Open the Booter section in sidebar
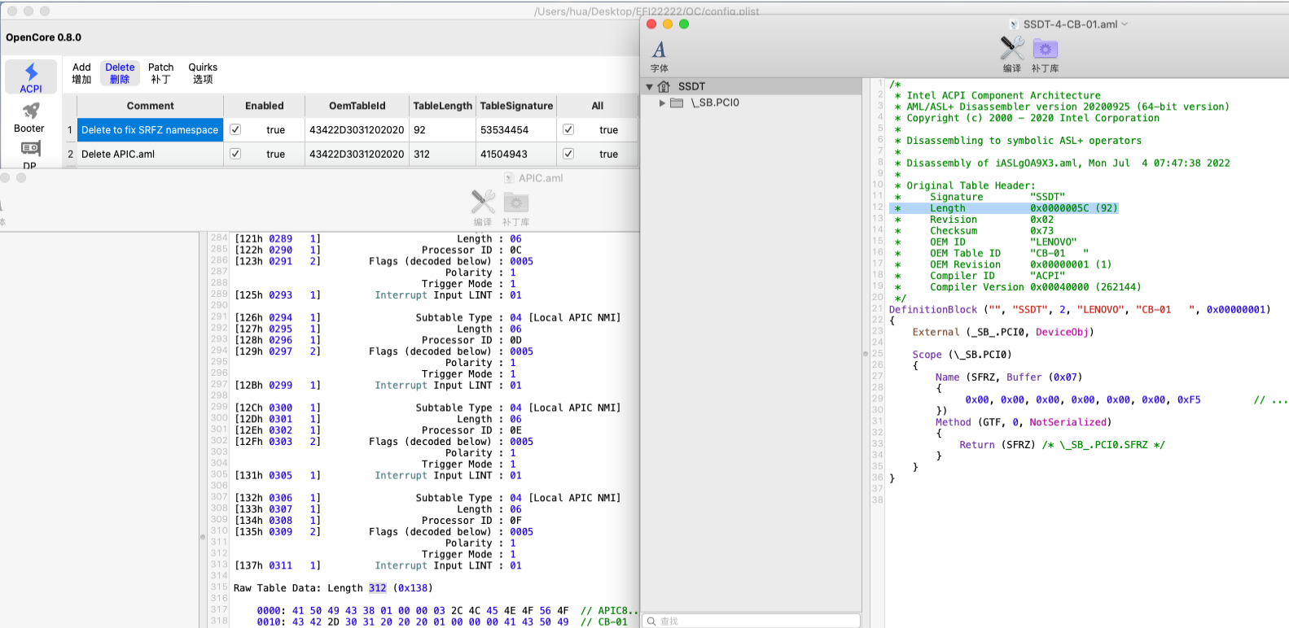Screen dimensions: 1289x628 [30, 117]
